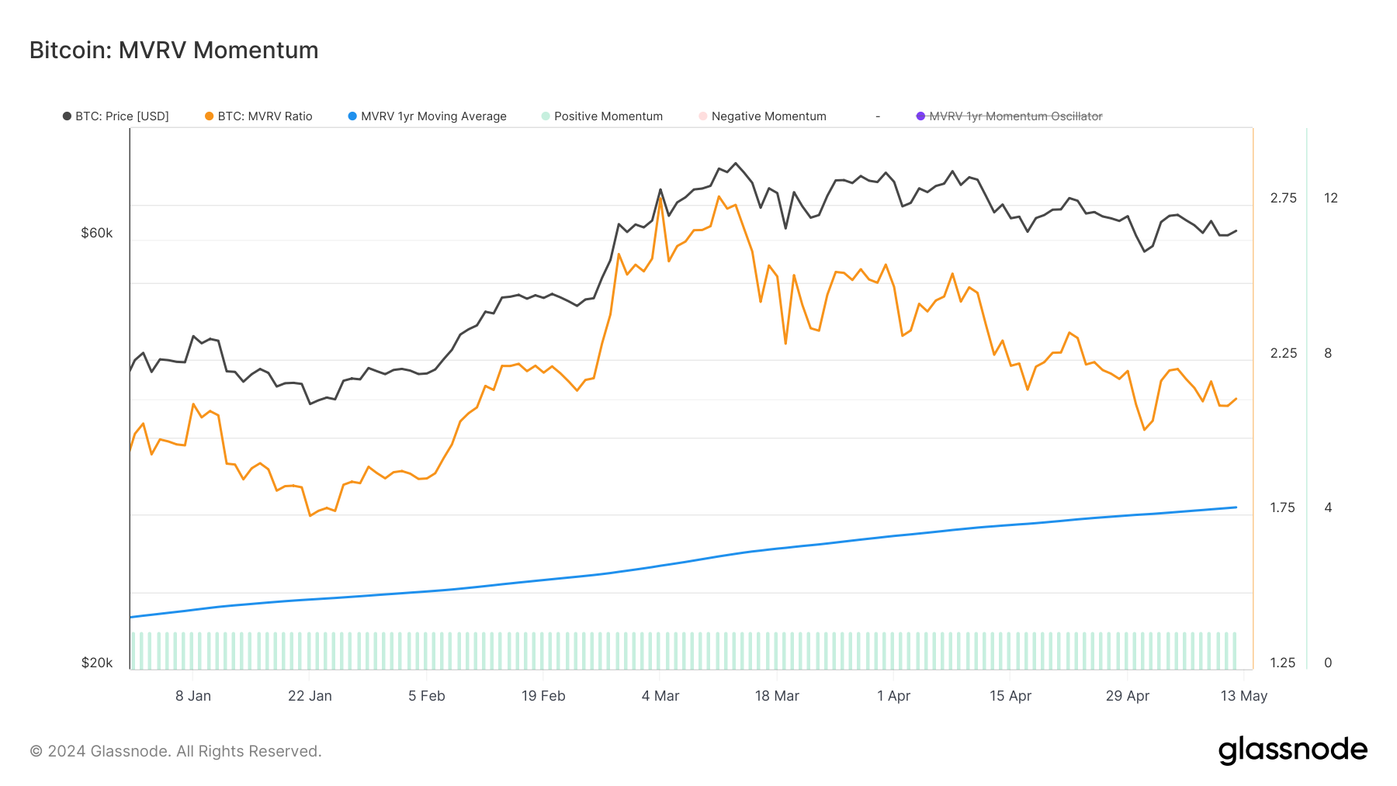The image size is (1397, 786).
Task: Click the 'Bitcoin: MVRV Momentum' chart title
Action: tap(174, 50)
